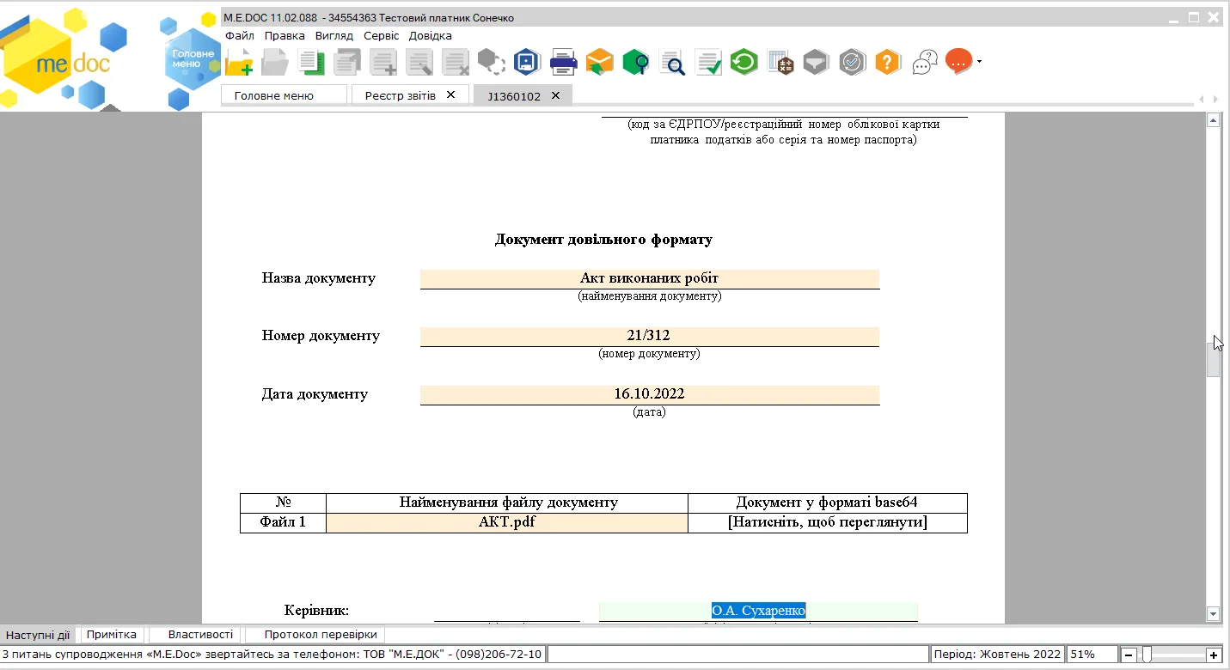Click the add row icon with plus
This screenshot has width=1230, height=670.
[383, 63]
